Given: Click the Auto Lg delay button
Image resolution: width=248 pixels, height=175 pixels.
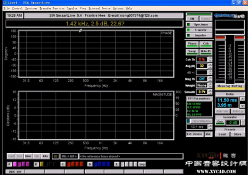Looking at the screenshot, I should pyautogui.click(x=238, y=111).
